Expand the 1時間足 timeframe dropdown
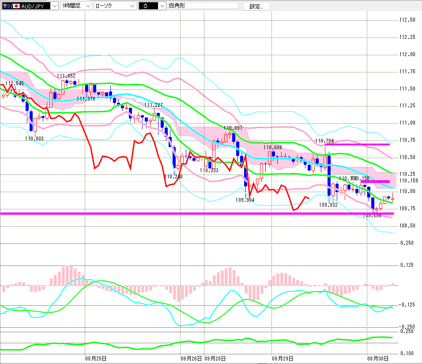The height and width of the screenshot is (364, 422). 76,6
